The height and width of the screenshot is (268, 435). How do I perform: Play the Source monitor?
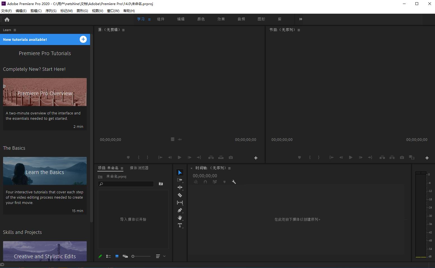pos(180,157)
